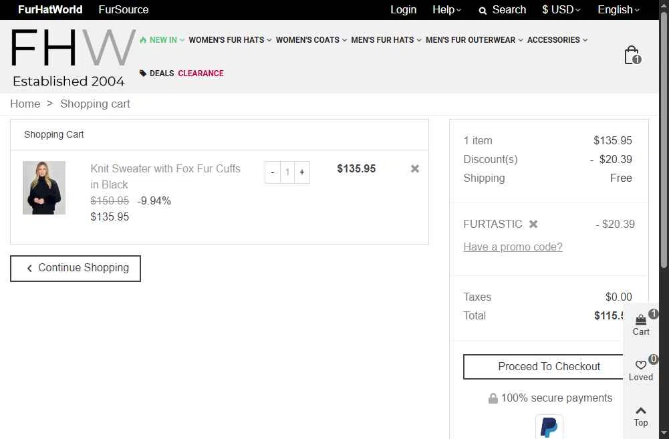The width and height of the screenshot is (669, 439).
Task: Click the Login link
Action: [x=403, y=10]
